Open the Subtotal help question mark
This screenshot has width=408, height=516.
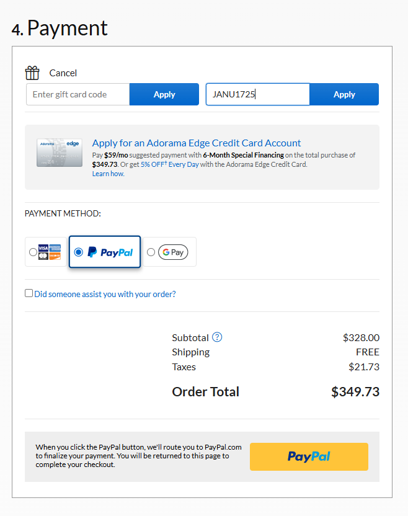pyautogui.click(x=217, y=337)
